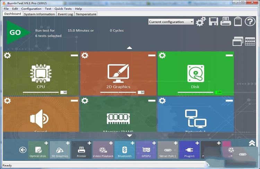Open test preferences gears icon
Image resolution: width=260 pixels, height=169 pixels.
201,22
